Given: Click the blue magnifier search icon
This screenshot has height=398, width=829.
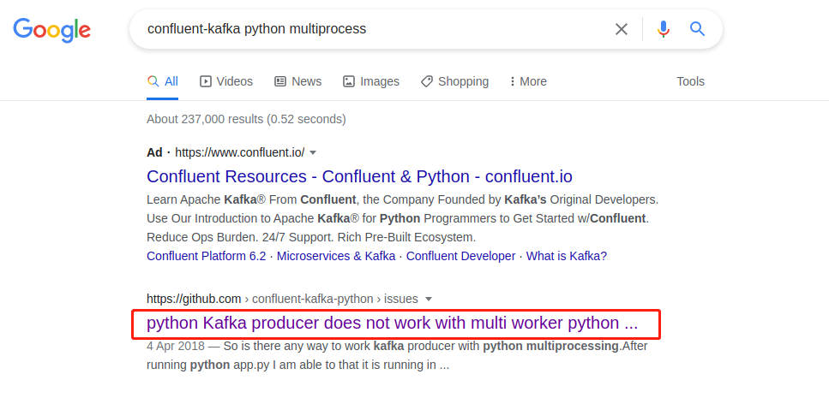Looking at the screenshot, I should pos(697,29).
